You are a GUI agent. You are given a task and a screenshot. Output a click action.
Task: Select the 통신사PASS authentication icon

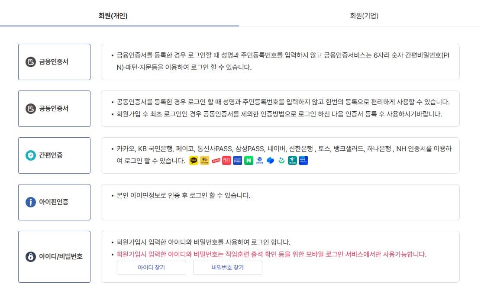(x=227, y=161)
